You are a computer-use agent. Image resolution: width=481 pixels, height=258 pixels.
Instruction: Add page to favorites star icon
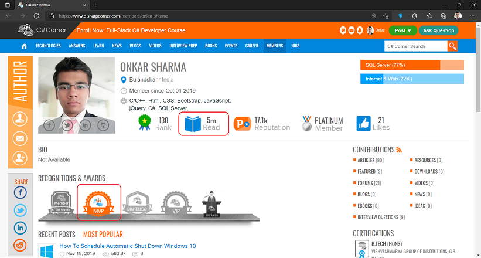pos(386,16)
